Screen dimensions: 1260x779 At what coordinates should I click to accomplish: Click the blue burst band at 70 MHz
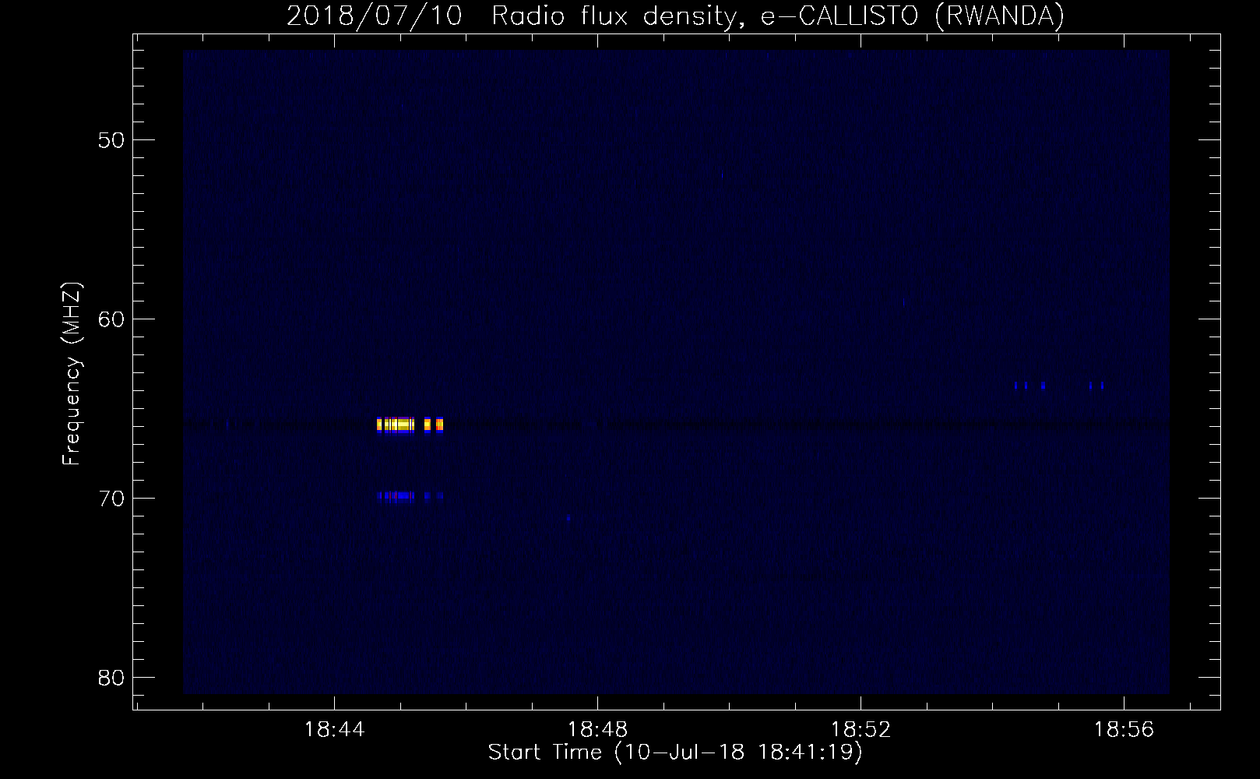[x=410, y=495]
